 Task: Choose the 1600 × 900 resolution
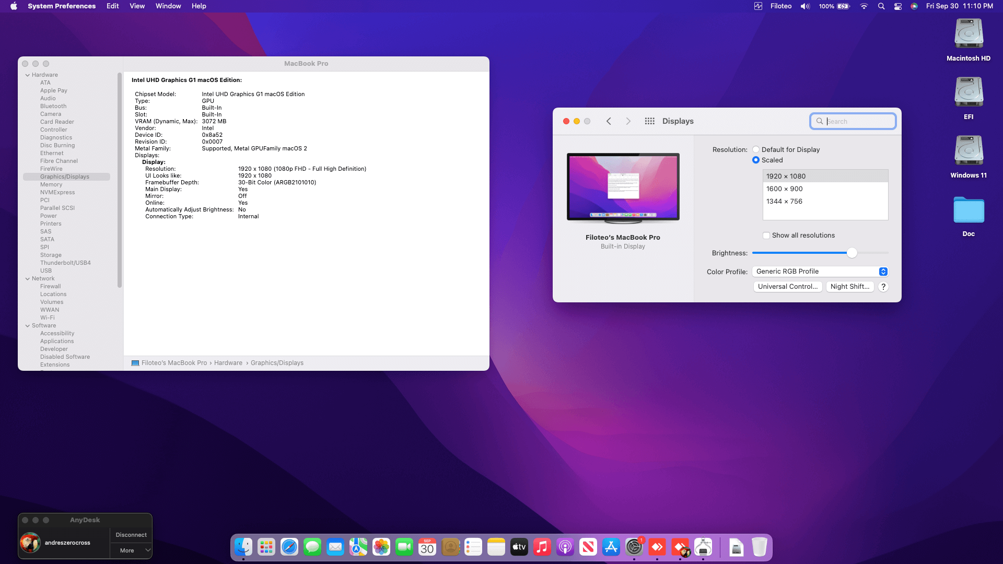[825, 189]
